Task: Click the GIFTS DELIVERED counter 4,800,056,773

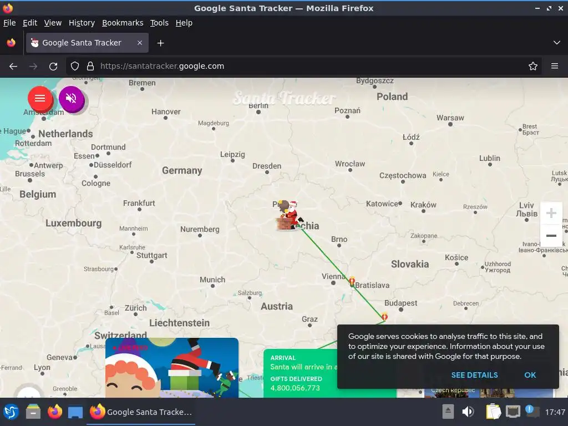Action: pos(295,388)
